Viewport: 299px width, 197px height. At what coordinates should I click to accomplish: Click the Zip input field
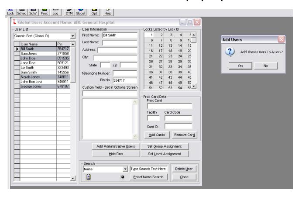(128, 65)
